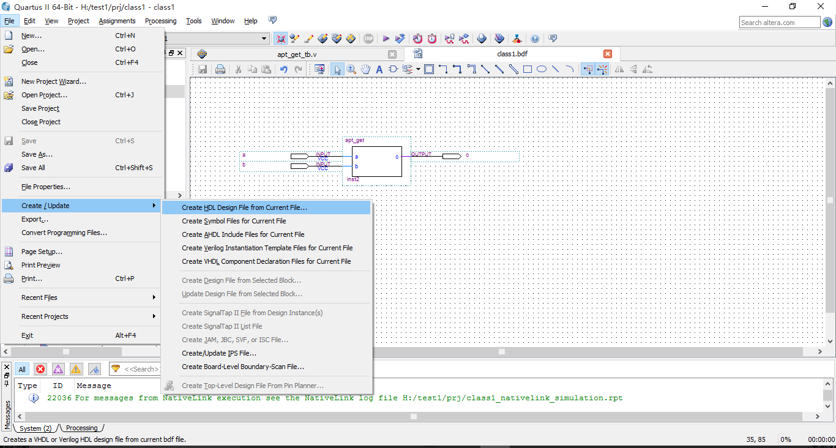Choose Convert Programming Files in File menu
This screenshot has height=448, width=836.
[82, 233]
